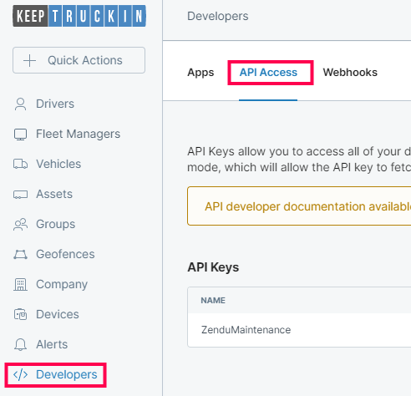Viewport: 411px width, 396px height.
Task: Open the Company settings page
Action: (x=62, y=285)
